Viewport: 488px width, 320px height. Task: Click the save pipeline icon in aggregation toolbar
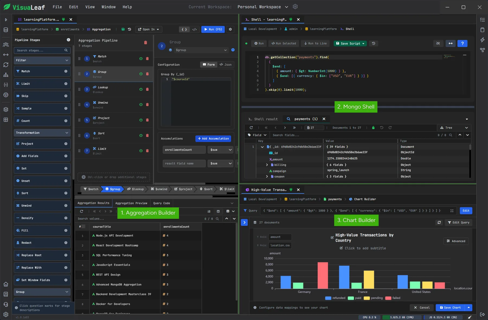click(123, 29)
